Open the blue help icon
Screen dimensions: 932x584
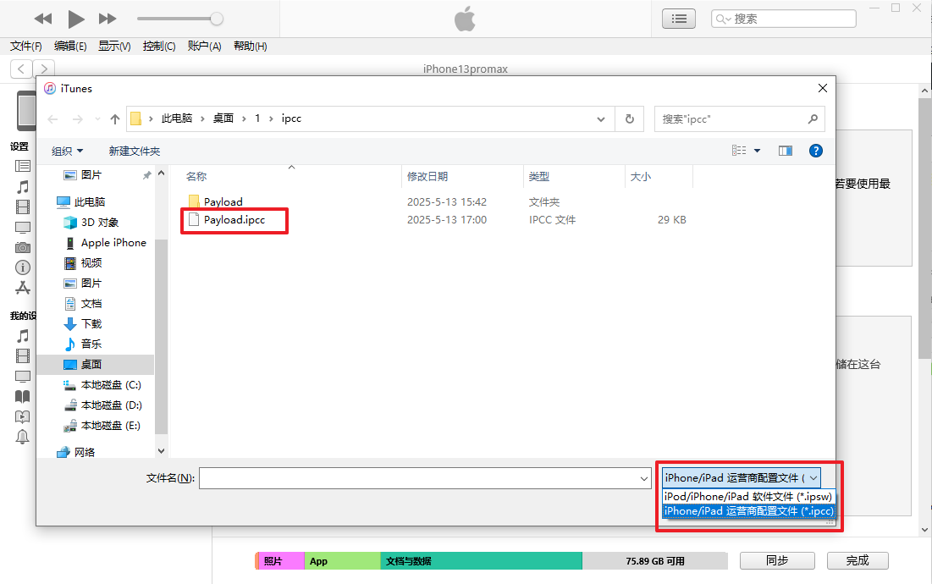click(x=815, y=151)
